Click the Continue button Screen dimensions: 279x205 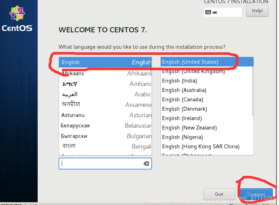pyautogui.click(x=256, y=194)
